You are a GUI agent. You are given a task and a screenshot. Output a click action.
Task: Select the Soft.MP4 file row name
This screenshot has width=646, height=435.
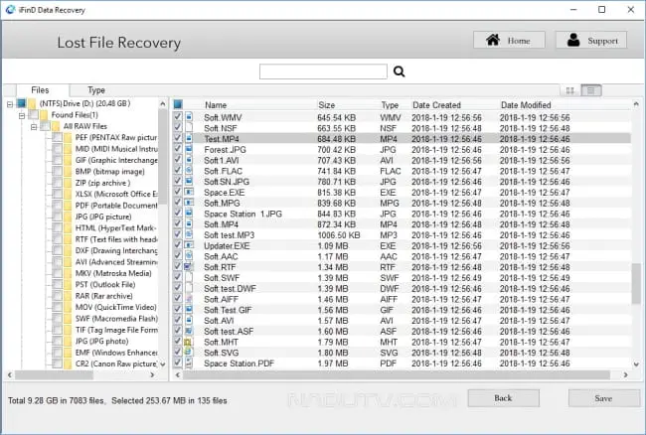[x=222, y=224]
